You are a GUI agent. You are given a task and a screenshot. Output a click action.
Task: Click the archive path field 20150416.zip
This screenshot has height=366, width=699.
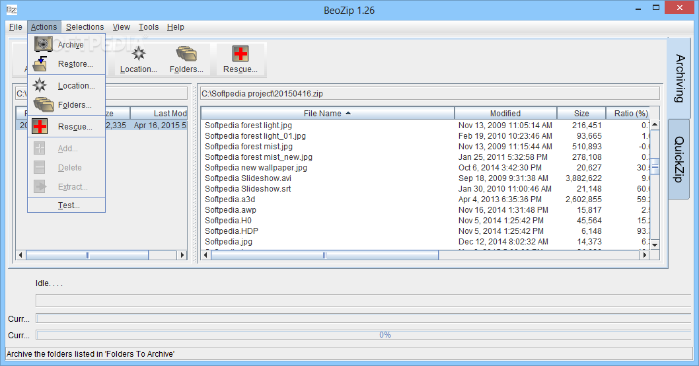click(429, 93)
